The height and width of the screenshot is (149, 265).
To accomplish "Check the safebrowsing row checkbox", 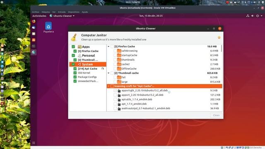I will point(115,50).
